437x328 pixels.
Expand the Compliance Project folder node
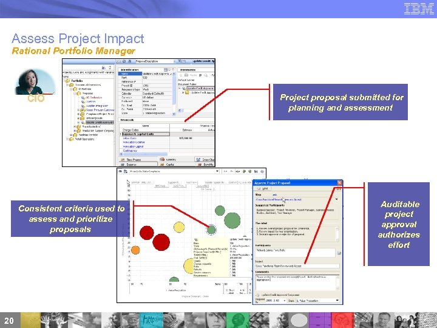click(x=78, y=114)
